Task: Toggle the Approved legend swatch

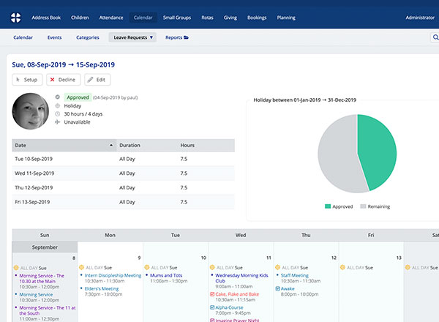Action: click(x=328, y=206)
